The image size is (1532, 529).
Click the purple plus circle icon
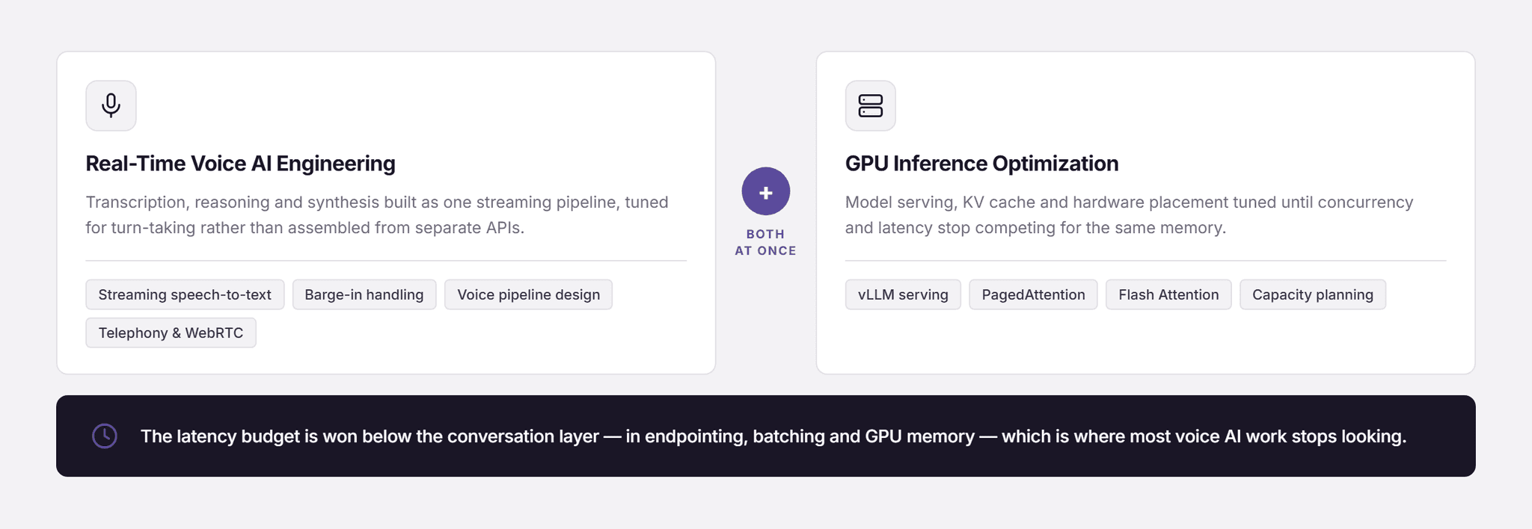pos(765,192)
